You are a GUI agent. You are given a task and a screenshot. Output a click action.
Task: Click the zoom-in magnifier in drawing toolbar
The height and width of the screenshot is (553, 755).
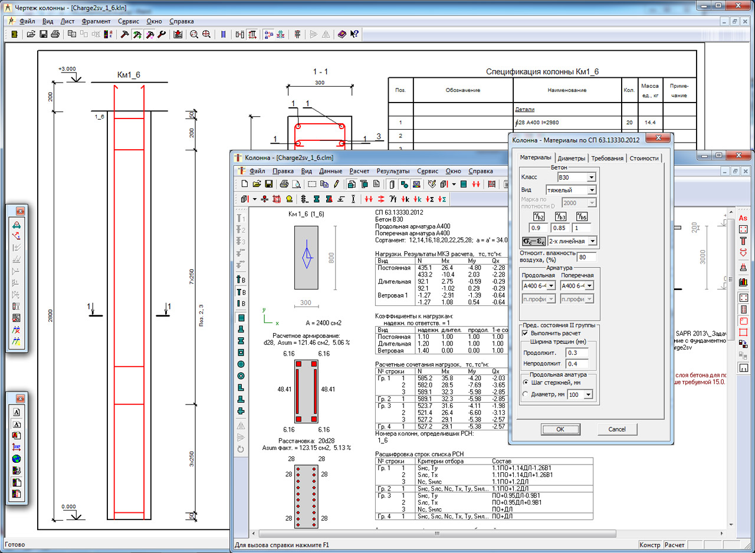(x=206, y=34)
